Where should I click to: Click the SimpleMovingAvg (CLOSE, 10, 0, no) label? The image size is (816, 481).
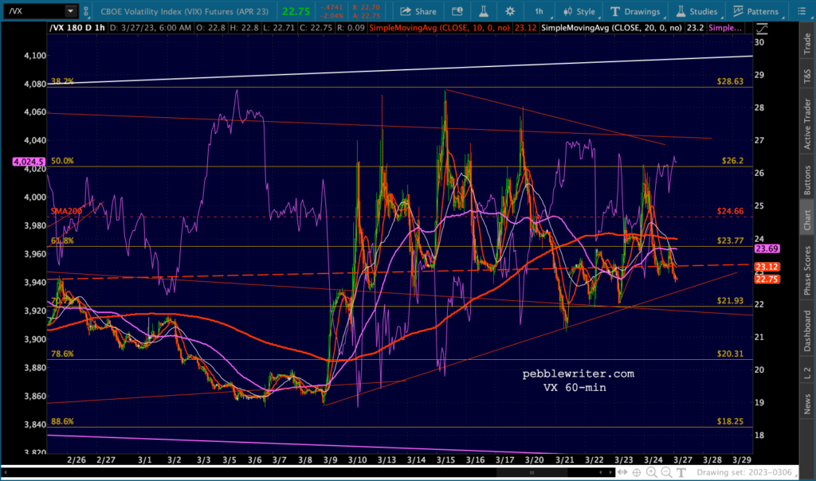[x=439, y=28]
